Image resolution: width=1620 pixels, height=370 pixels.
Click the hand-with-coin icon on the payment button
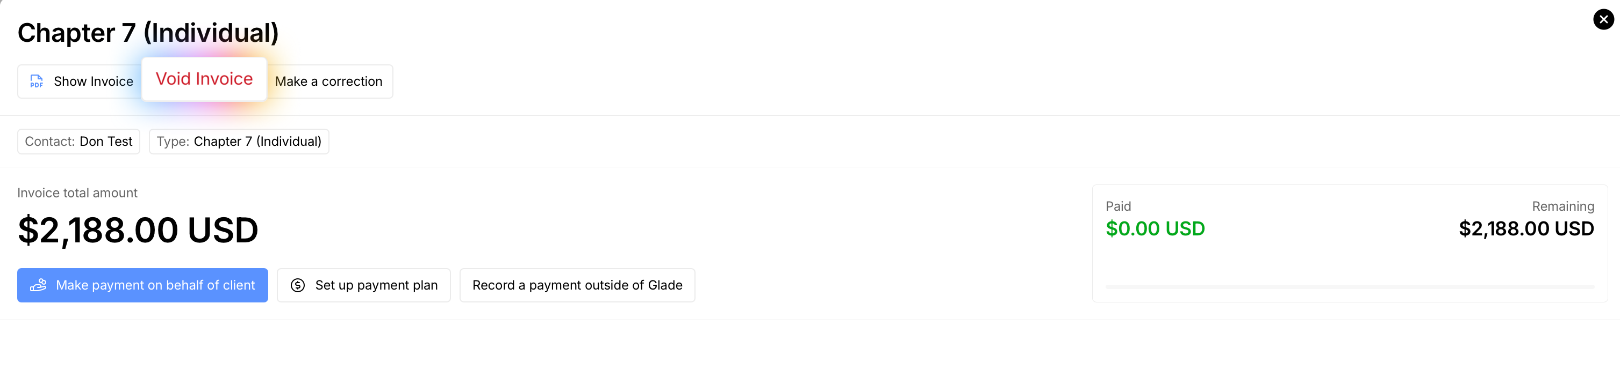pos(38,285)
